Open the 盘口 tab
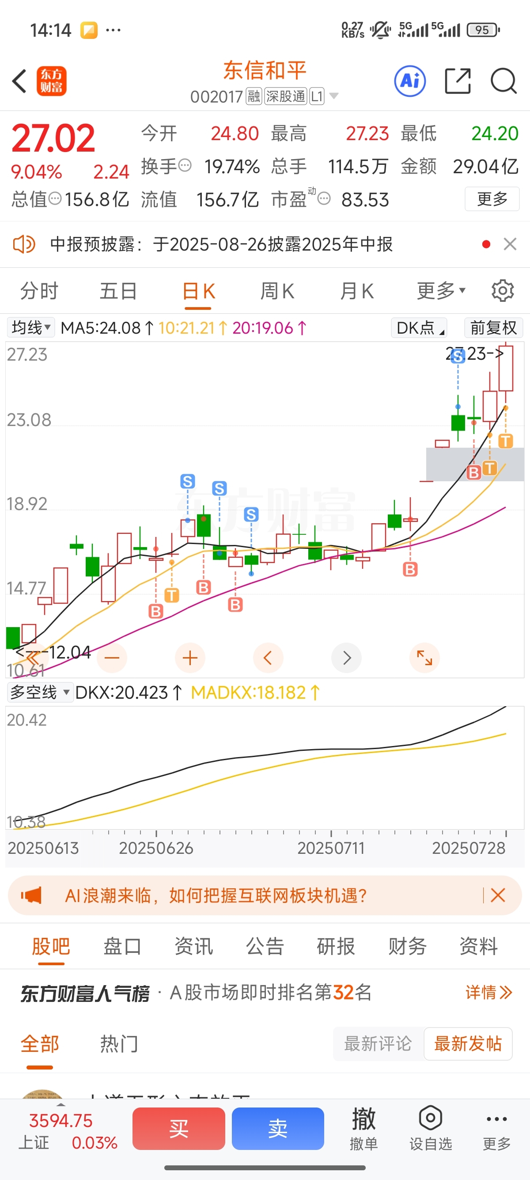This screenshot has height=1180, width=530. tap(122, 946)
